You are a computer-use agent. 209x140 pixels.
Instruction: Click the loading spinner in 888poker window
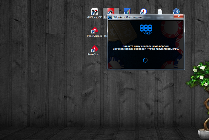pos(145,60)
